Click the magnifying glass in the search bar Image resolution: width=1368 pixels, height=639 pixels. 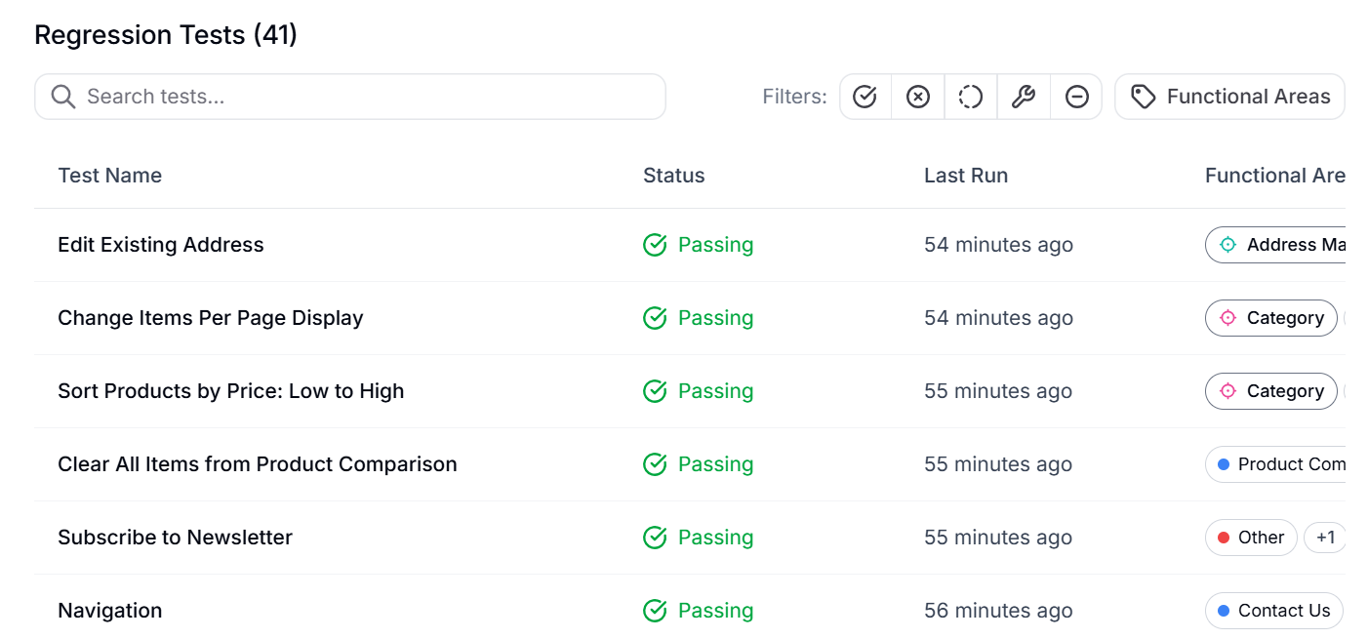[x=62, y=96]
